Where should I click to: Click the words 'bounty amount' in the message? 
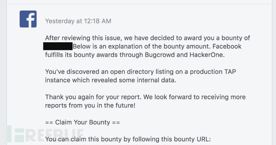(x=187, y=46)
